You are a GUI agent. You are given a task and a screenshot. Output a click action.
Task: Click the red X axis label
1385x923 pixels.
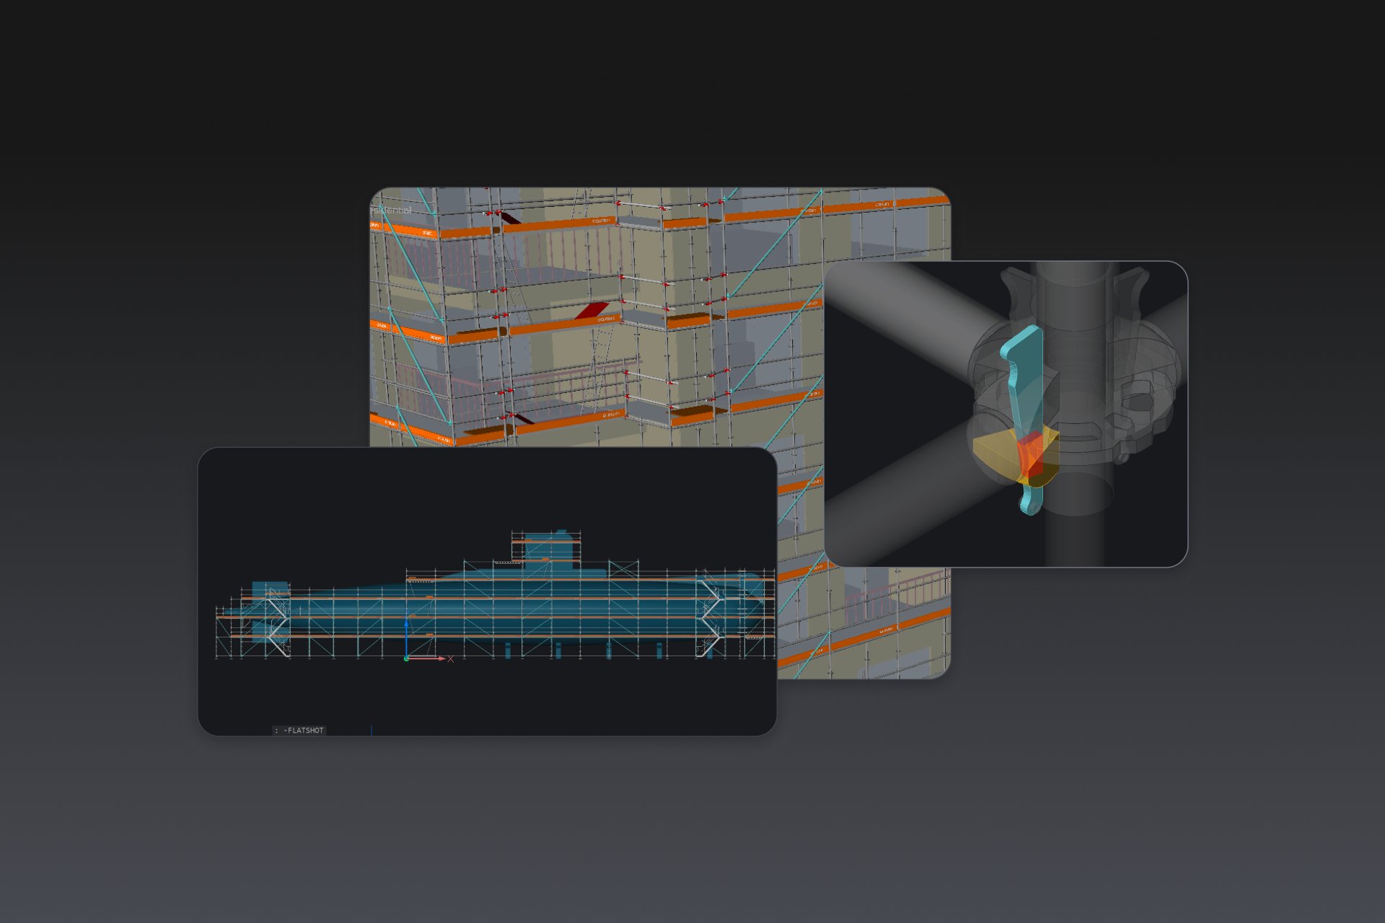coord(451,658)
